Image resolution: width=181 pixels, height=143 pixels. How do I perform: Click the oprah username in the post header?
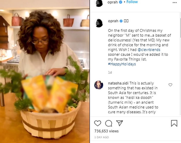pos(112,2)
